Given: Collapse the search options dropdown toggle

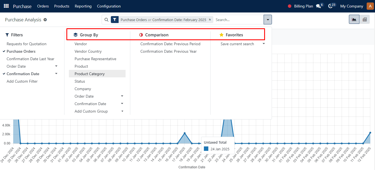Looking at the screenshot, I should click(268, 20).
